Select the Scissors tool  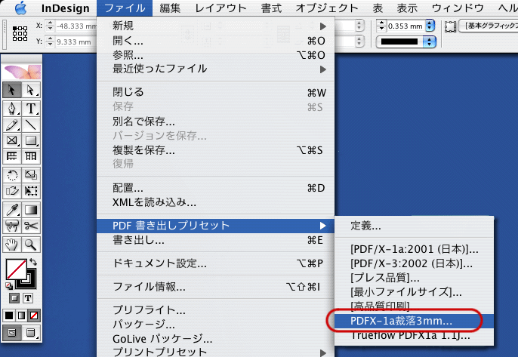coord(31,226)
